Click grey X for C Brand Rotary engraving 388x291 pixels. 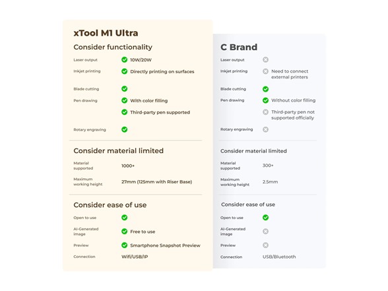coord(265,129)
